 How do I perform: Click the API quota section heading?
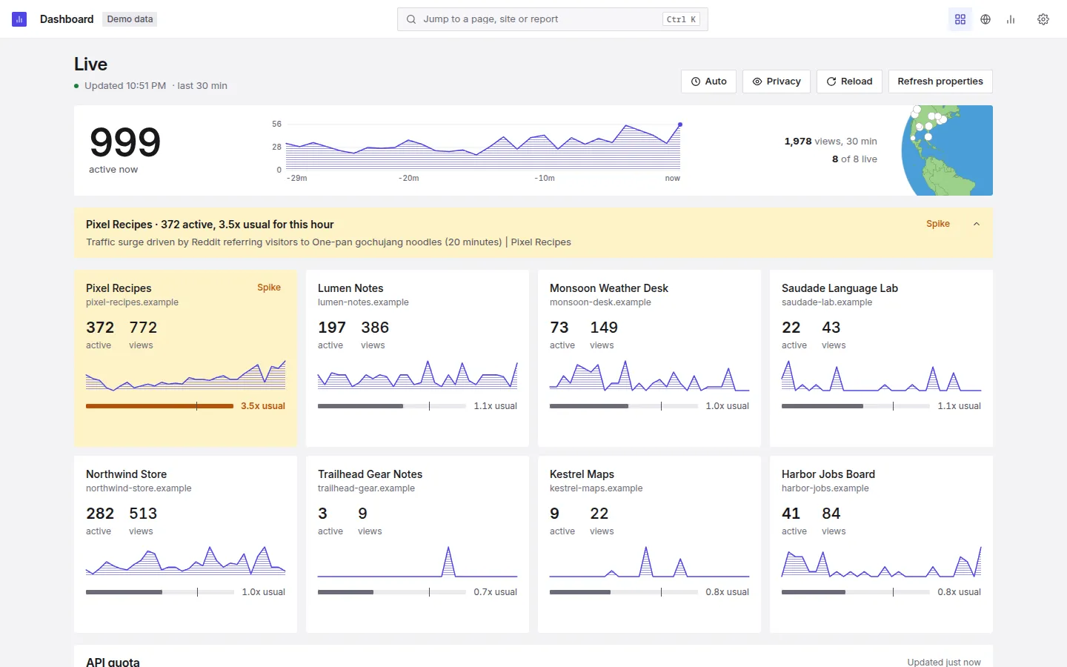pos(113,662)
